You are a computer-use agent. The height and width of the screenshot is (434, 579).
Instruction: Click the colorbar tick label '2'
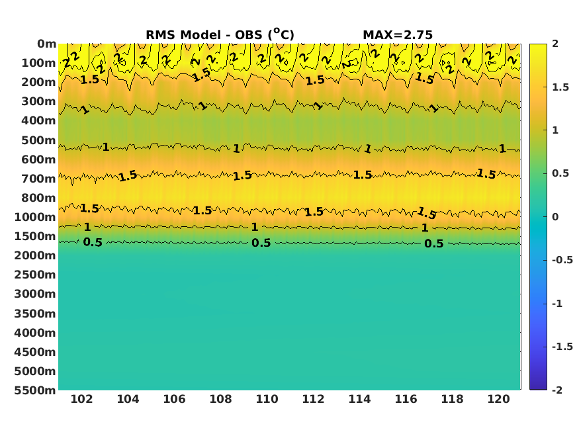(555, 44)
